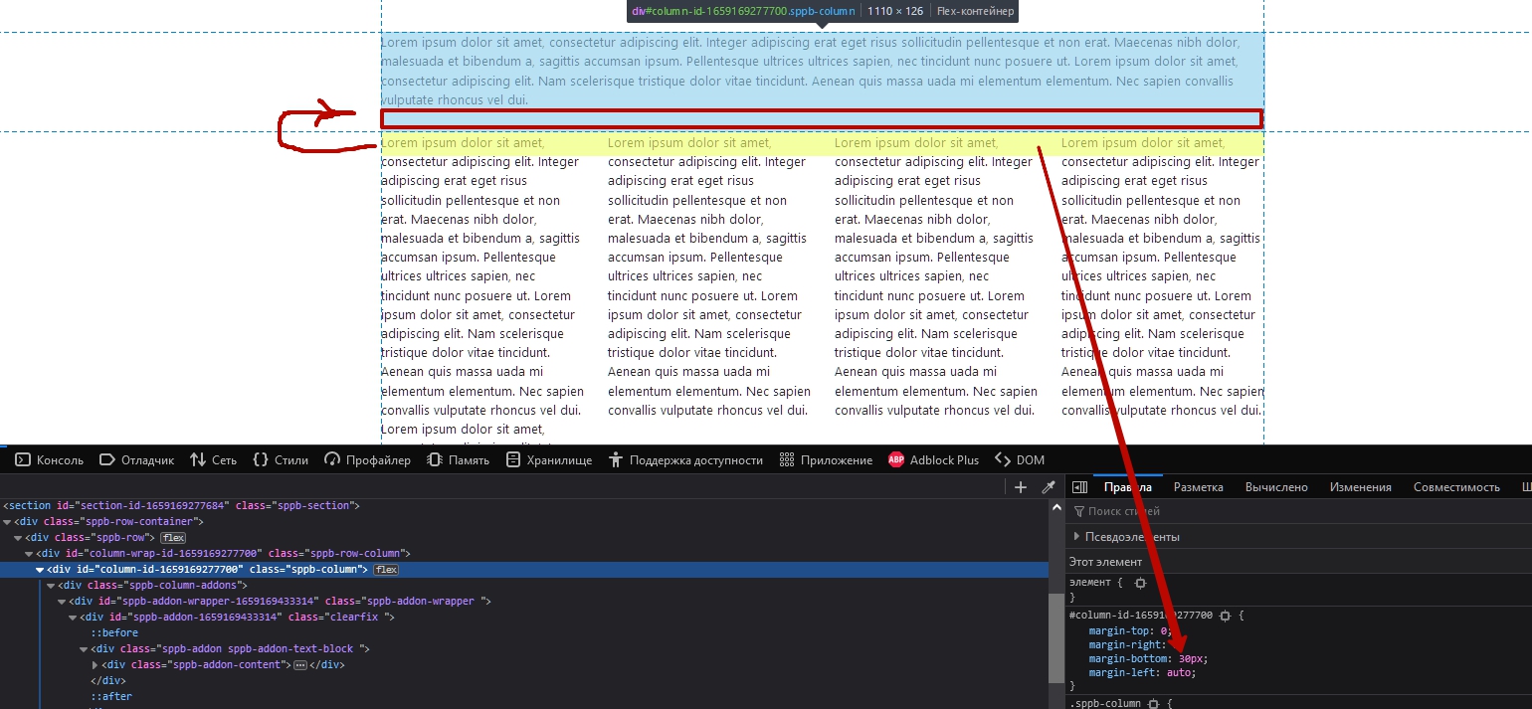
Task: Toggle flex overlay badge on sppb-column div
Action: (386, 569)
